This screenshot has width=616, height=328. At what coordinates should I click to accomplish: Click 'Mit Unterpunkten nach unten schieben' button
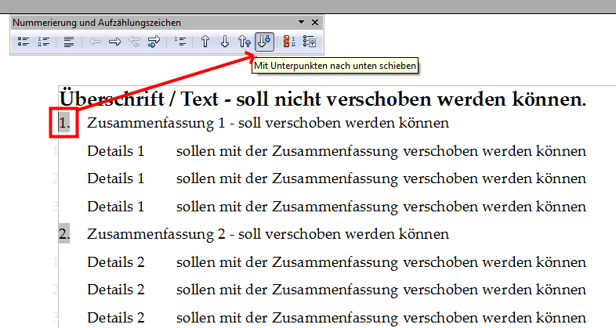264,41
